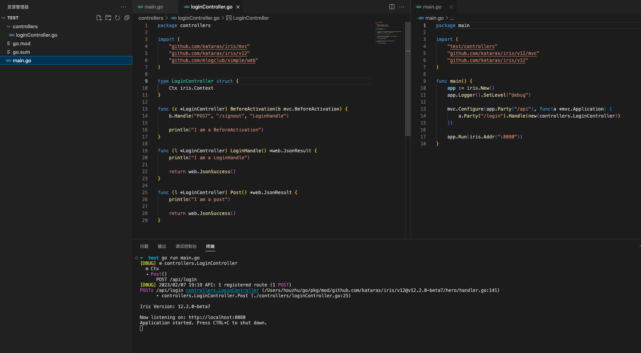The height and width of the screenshot is (353, 641).
Task: Select the Go file icon next to go.mod
Action: click(9, 43)
